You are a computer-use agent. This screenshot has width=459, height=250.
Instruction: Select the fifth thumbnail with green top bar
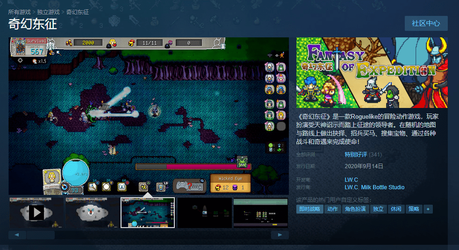click(260, 213)
